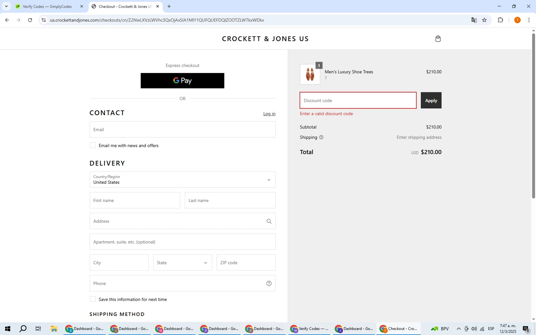
Task: Open Chrome three-dot menu
Action: click(529, 20)
